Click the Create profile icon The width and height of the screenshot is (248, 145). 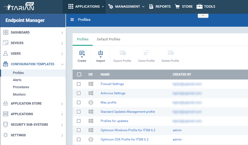82,53
